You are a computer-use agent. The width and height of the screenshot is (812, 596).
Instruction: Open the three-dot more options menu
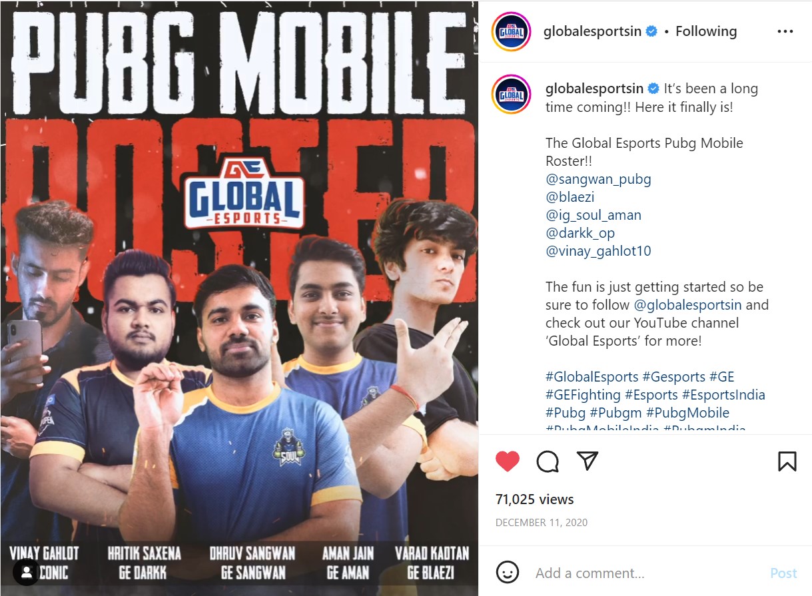coord(785,31)
